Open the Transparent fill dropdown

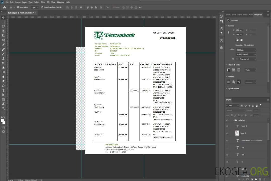coord(248,59)
